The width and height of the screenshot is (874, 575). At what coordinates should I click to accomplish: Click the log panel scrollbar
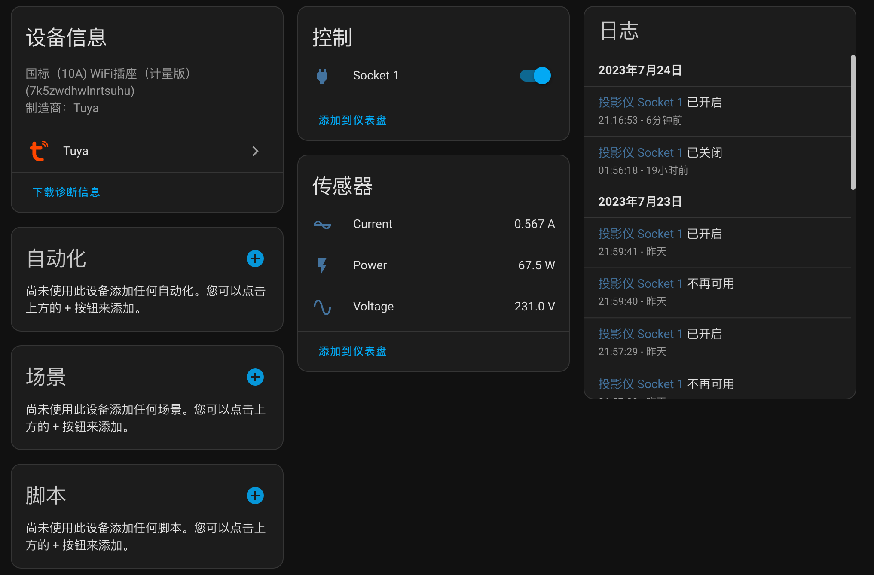[853, 122]
